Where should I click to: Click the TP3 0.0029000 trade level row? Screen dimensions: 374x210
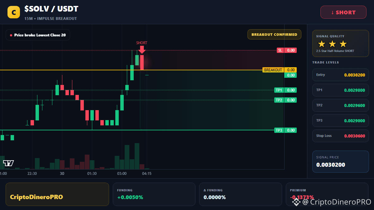340,121
